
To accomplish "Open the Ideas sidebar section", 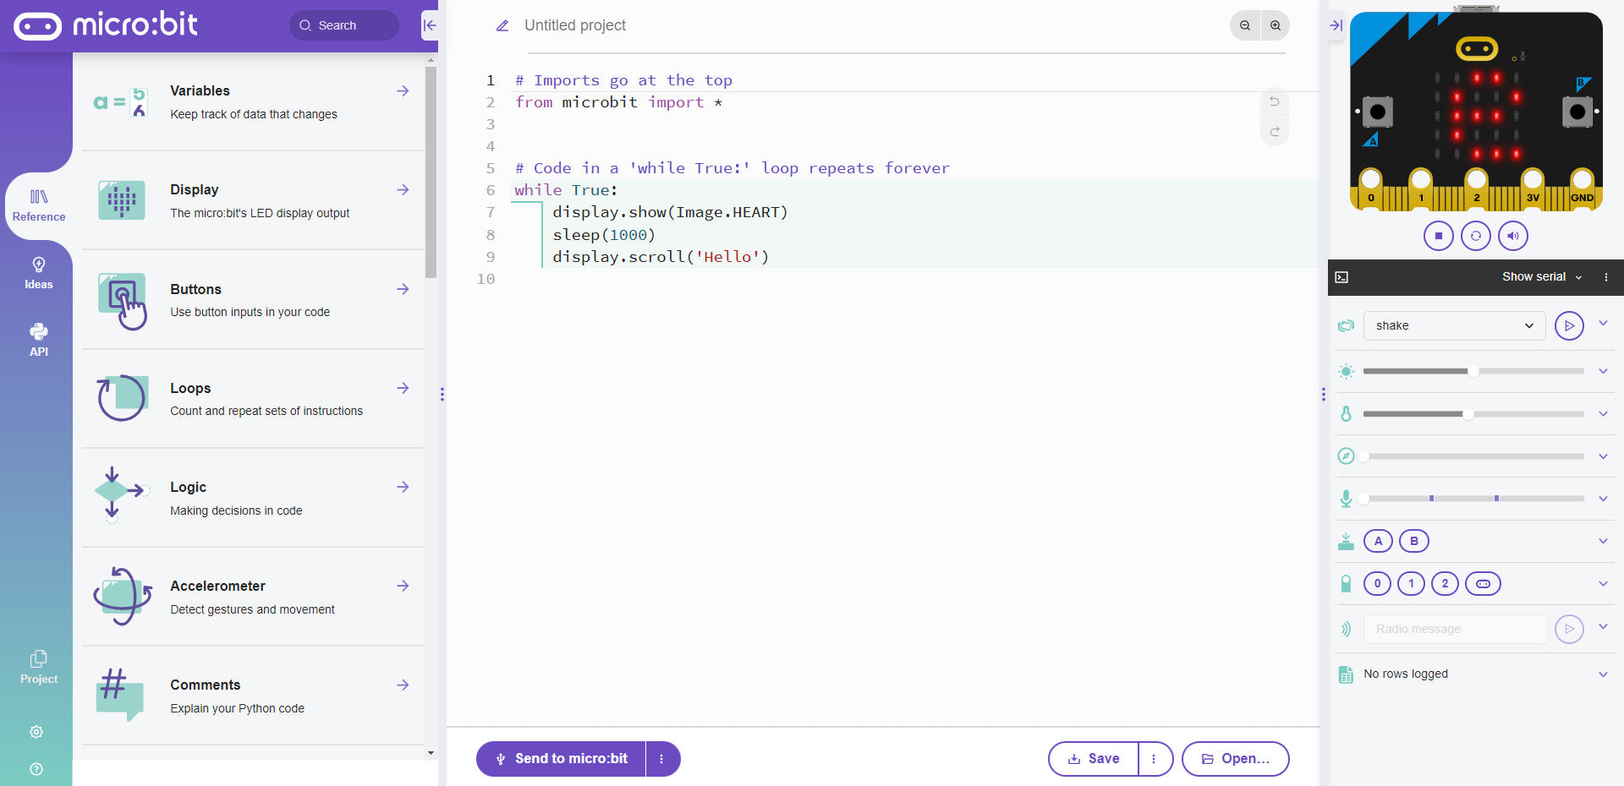I will [38, 272].
